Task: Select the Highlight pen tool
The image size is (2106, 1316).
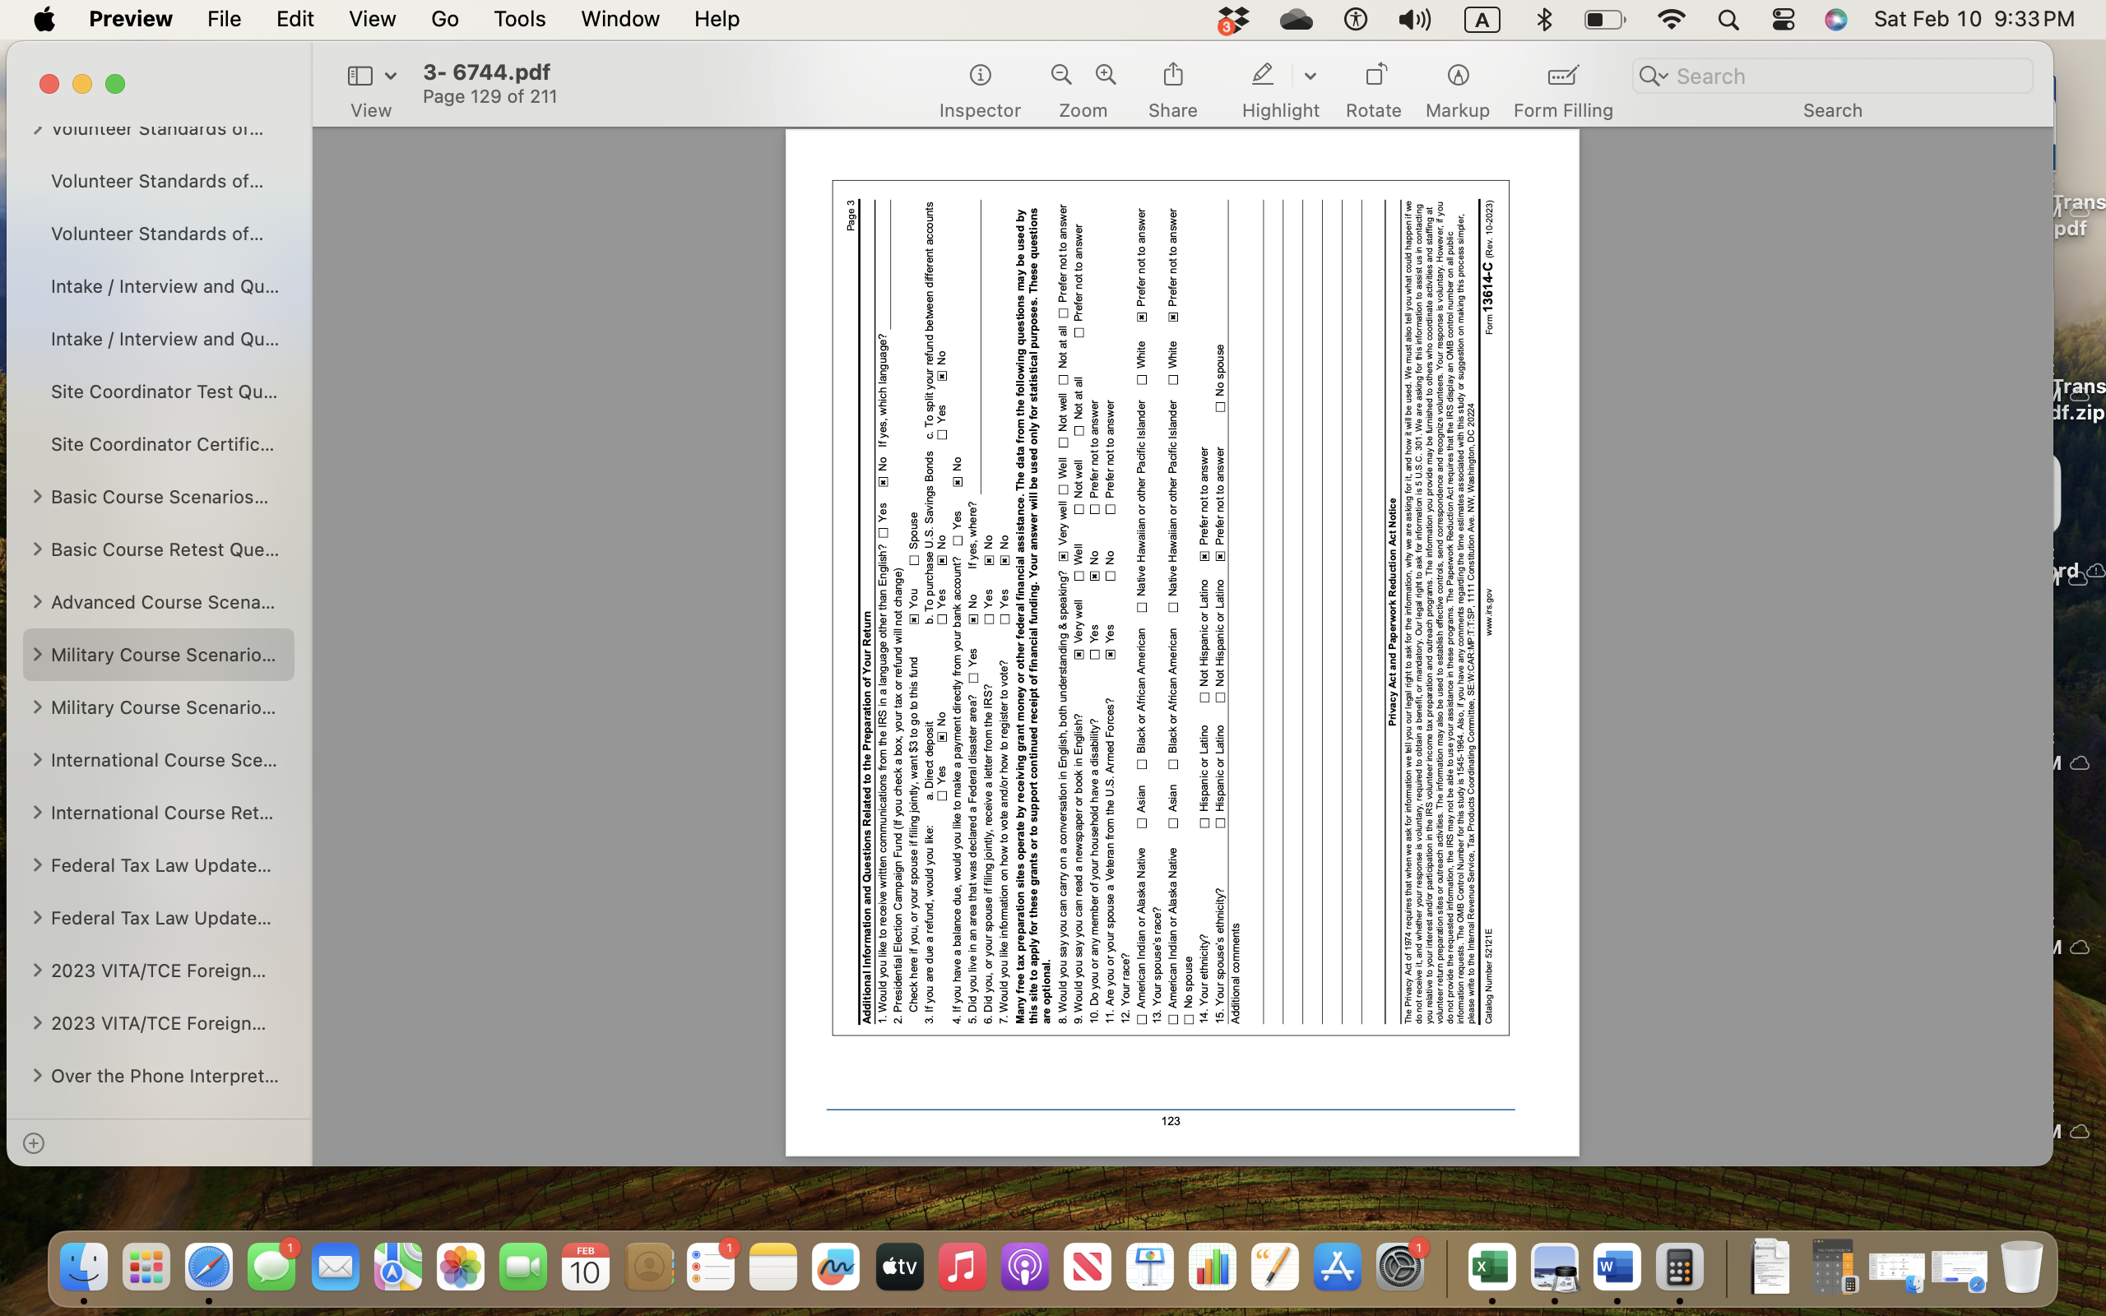Action: pos(1263,75)
